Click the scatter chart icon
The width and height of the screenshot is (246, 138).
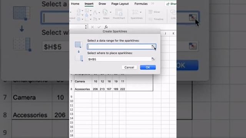tap(86, 19)
